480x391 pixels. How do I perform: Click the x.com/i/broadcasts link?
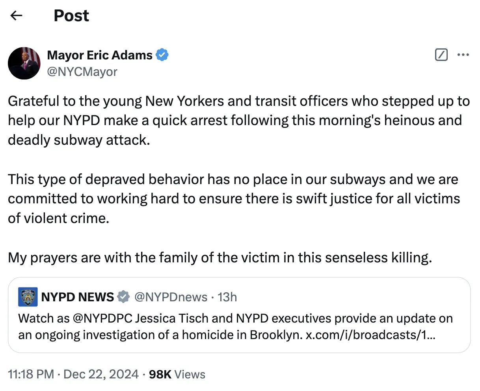click(x=370, y=335)
